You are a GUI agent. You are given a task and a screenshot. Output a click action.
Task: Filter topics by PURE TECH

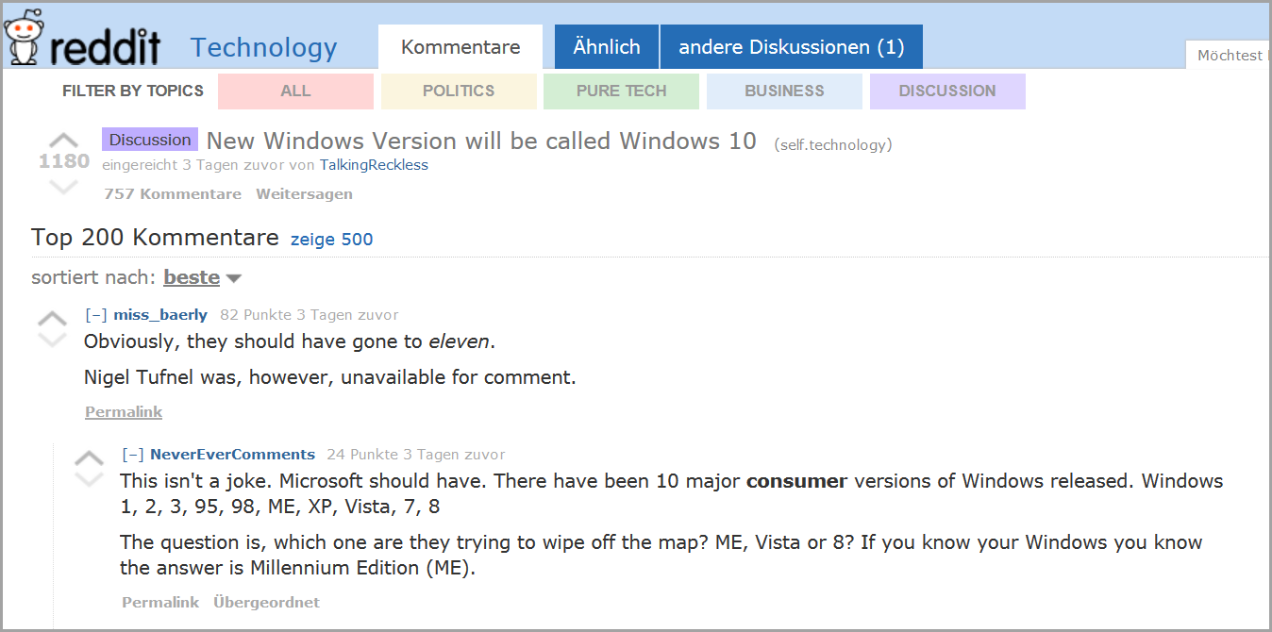pyautogui.click(x=621, y=91)
